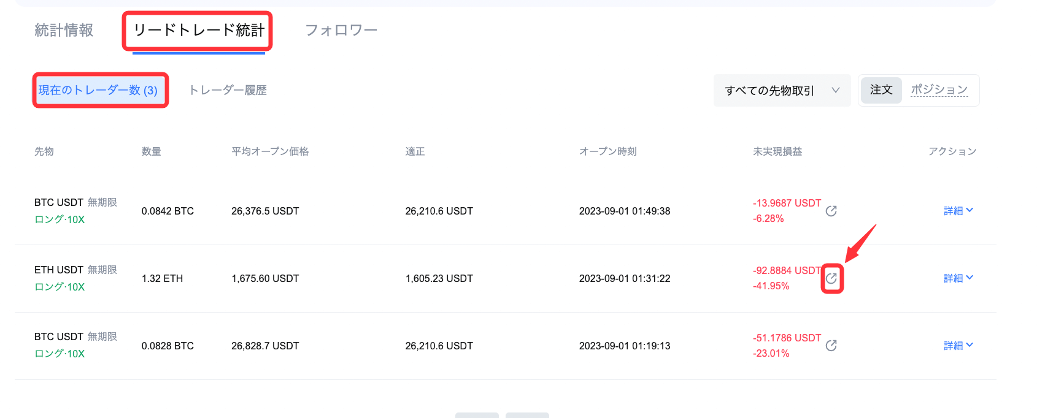Open the 統計情報 tab

64,30
